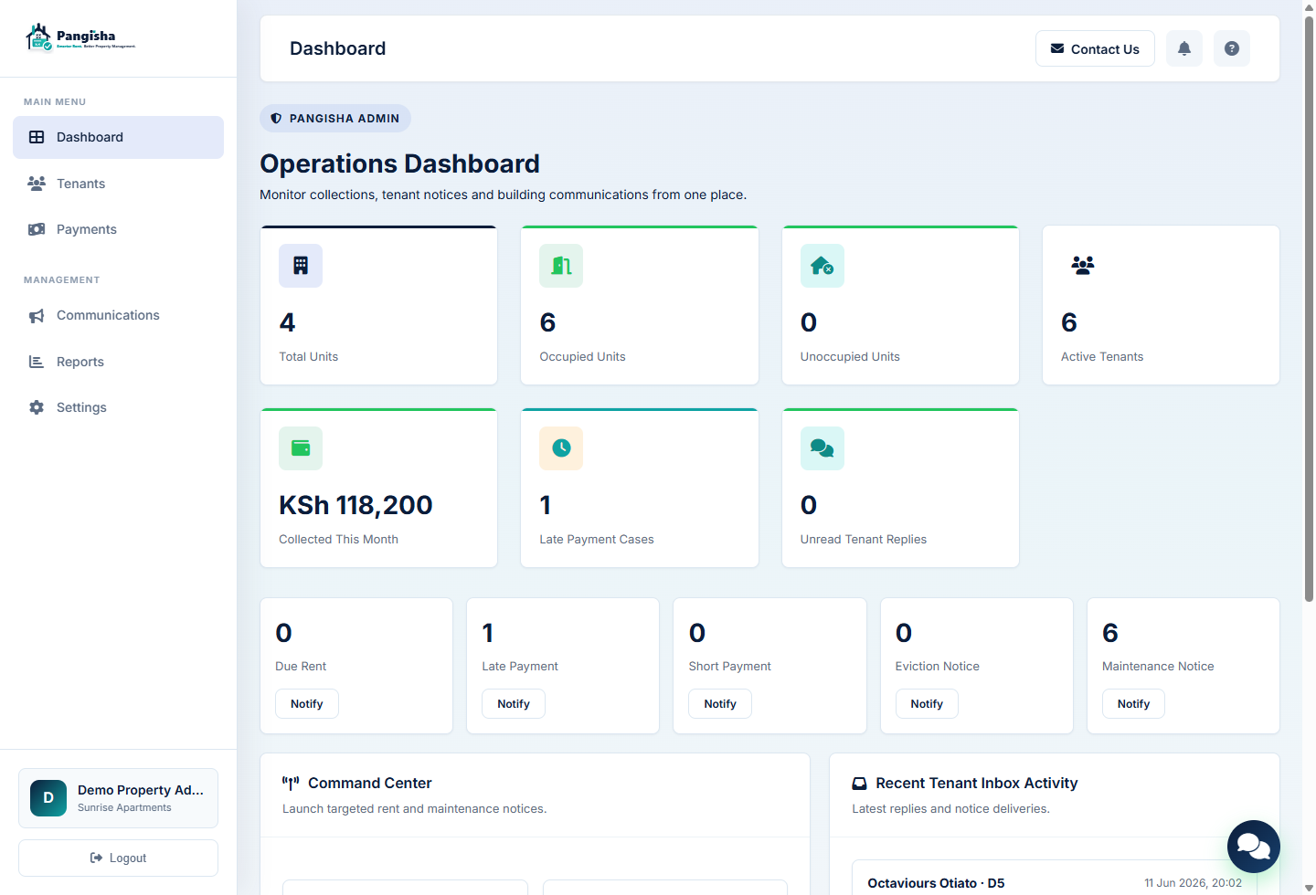This screenshot has height=895, width=1316.
Task: Click the Communications megaphone icon
Action: pyautogui.click(x=37, y=316)
